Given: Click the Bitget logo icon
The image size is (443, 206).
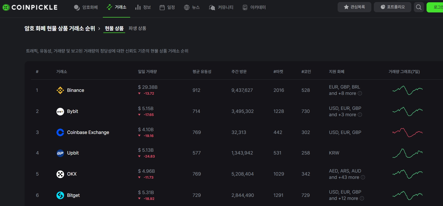Looking at the screenshot, I should [x=60, y=195].
